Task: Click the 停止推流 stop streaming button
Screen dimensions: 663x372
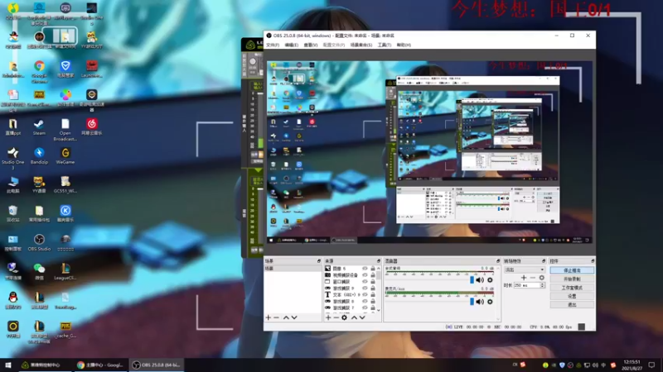Action: click(x=572, y=270)
